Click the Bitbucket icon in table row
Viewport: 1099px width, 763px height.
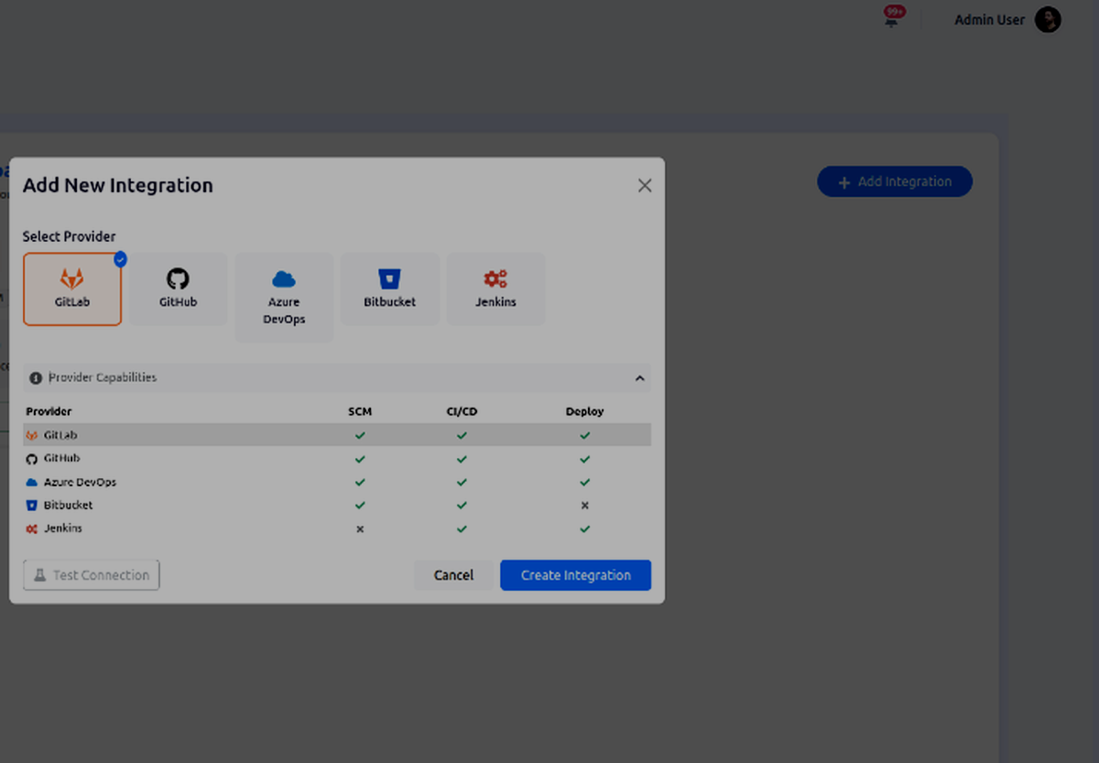point(32,506)
